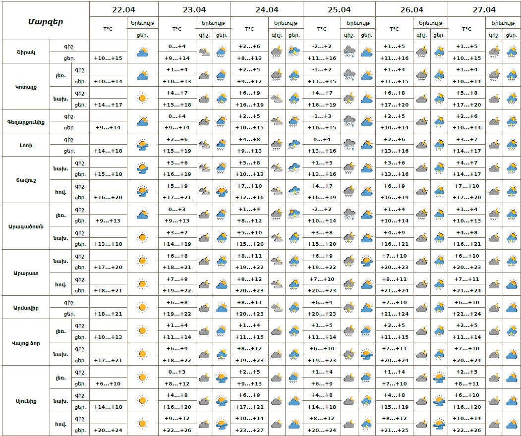Click Shirak's weather icon for 22.04

point(143,52)
